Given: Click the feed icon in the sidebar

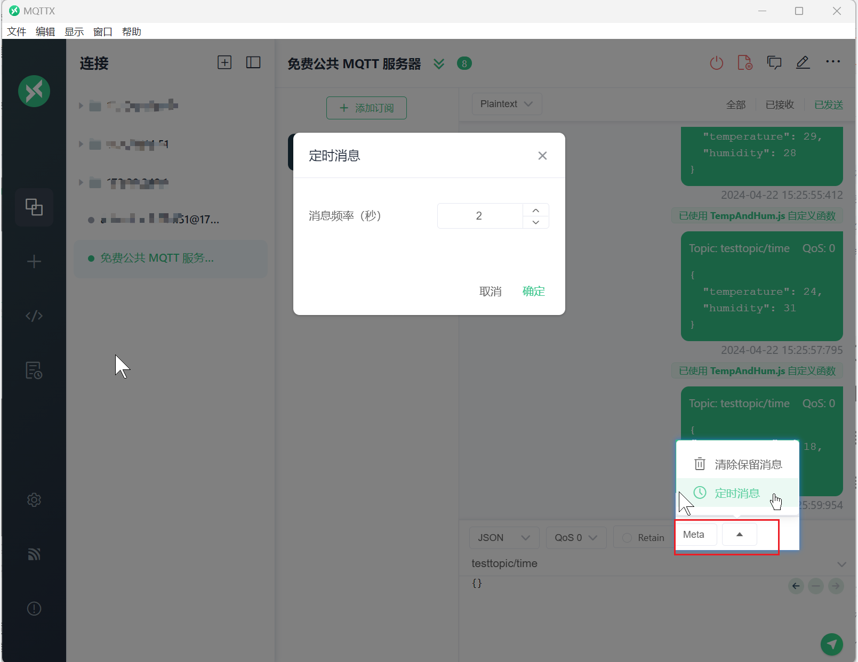Looking at the screenshot, I should point(34,554).
